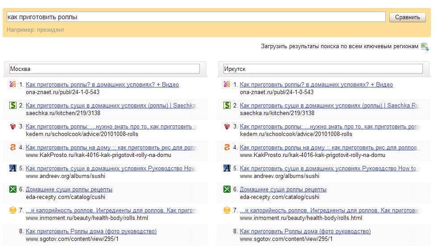Click inmoment favicon in Иркутск column
Viewport: 438px width, 248px height.
click(227, 210)
